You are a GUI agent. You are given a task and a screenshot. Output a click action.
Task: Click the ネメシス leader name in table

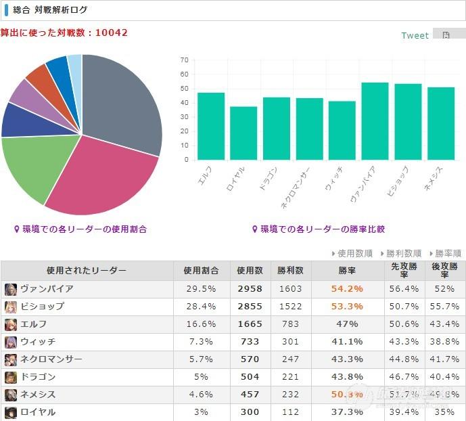(38, 394)
